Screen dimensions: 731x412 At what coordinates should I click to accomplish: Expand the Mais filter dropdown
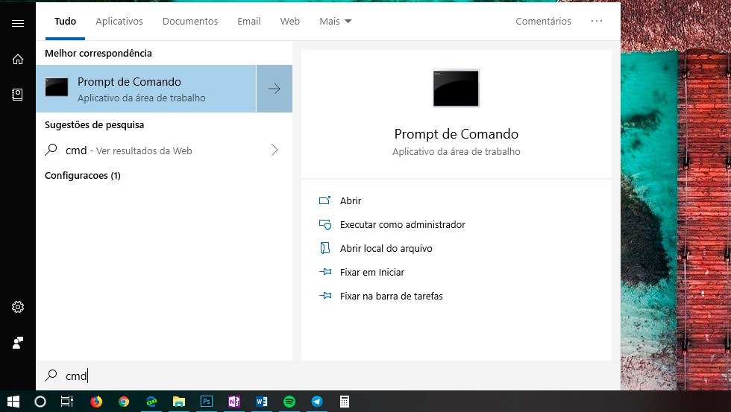point(335,22)
